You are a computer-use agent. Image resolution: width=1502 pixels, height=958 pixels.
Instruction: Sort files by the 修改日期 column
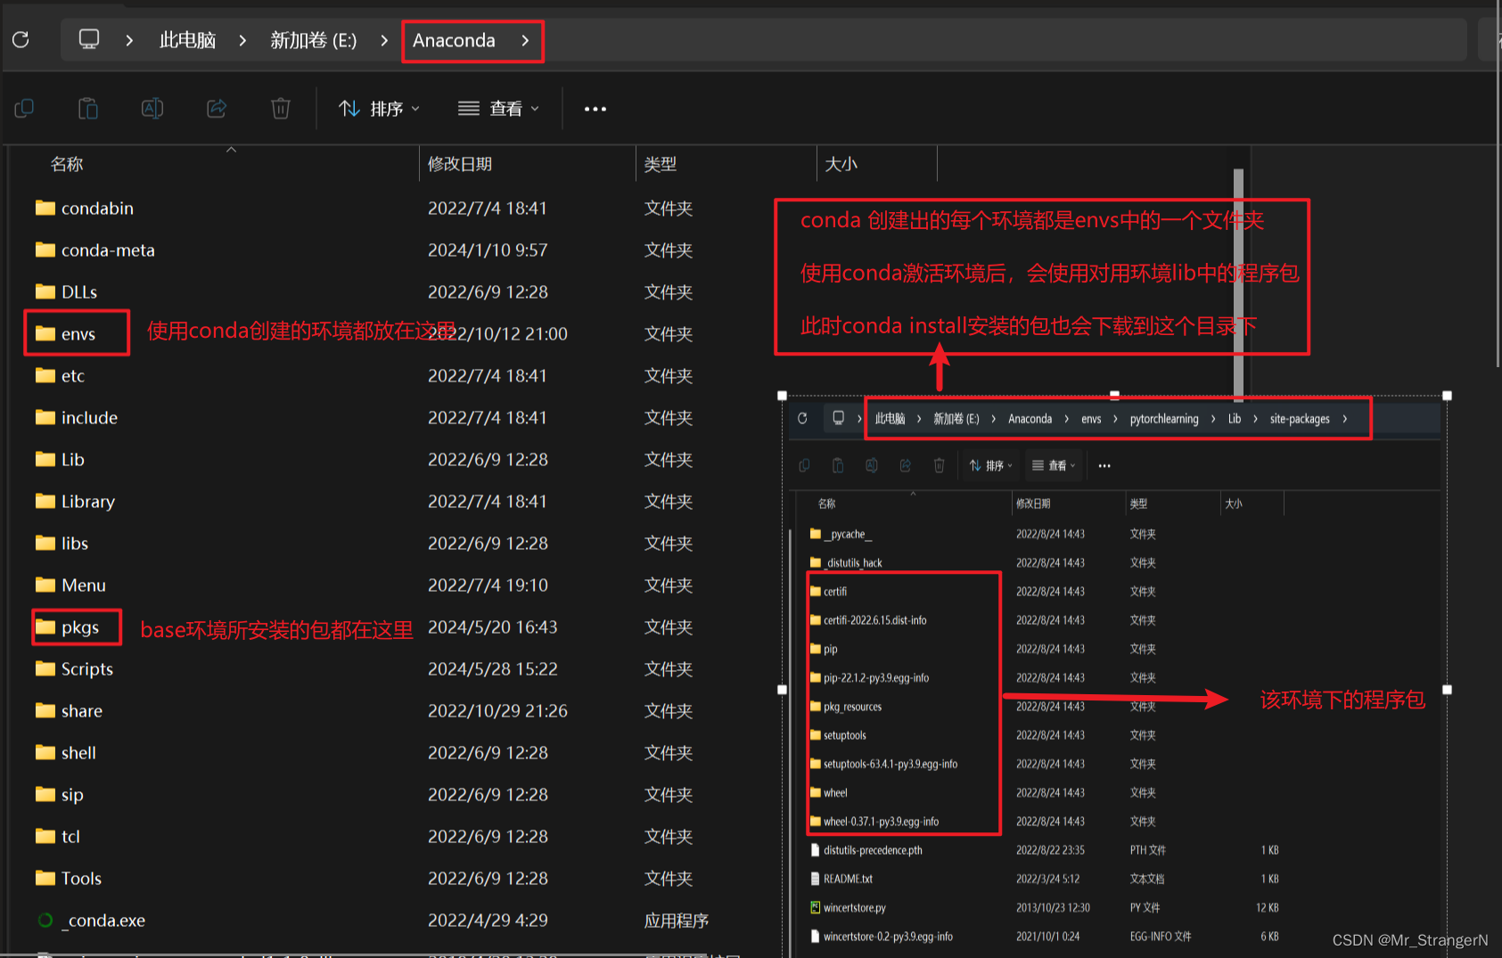pyautogui.click(x=460, y=164)
